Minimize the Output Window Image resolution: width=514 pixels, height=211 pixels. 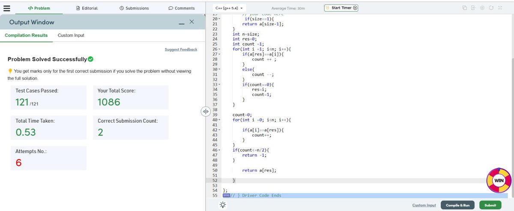182,23
